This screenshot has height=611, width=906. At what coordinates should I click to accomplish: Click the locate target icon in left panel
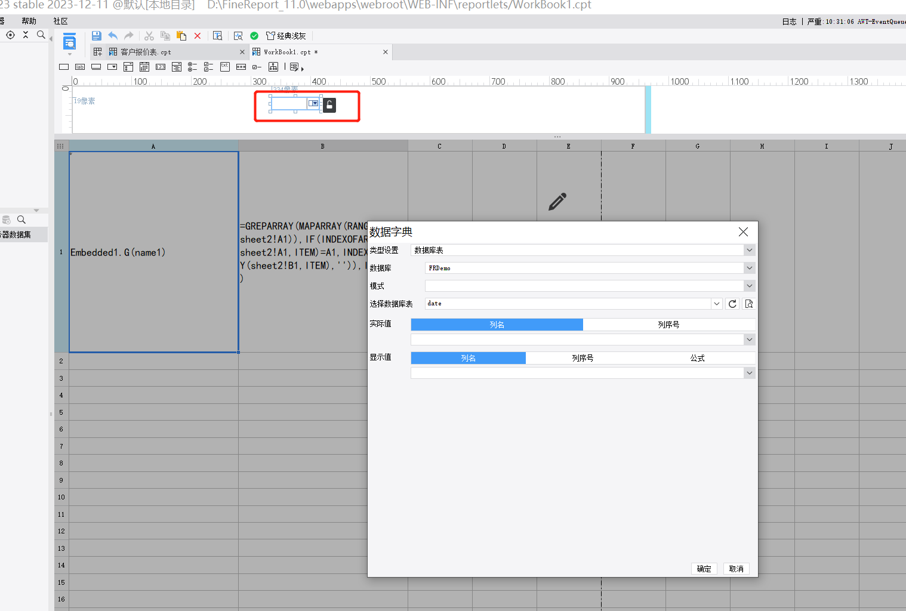(x=10, y=35)
